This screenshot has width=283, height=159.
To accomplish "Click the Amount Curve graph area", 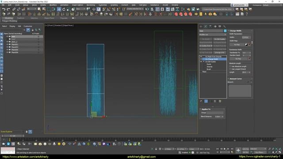I will point(240,91).
